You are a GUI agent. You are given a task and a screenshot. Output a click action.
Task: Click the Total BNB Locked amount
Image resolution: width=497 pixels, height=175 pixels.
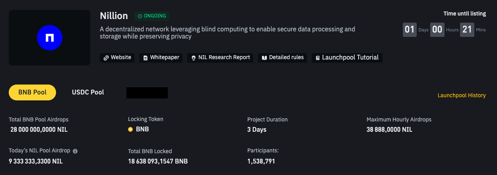pyautogui.click(x=158, y=161)
